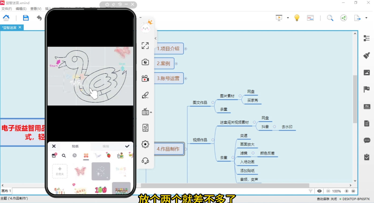Collapse the floating toolbar with the left chevron
Image resolution: width=374 pixels, height=203 pixels.
(x=155, y=38)
